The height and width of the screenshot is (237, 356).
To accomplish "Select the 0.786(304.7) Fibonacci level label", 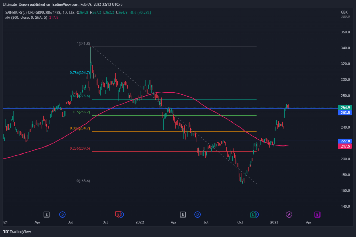I will [80, 73].
